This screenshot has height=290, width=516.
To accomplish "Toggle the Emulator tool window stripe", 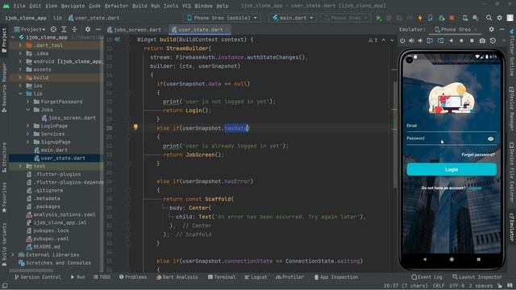I will coord(512,228).
